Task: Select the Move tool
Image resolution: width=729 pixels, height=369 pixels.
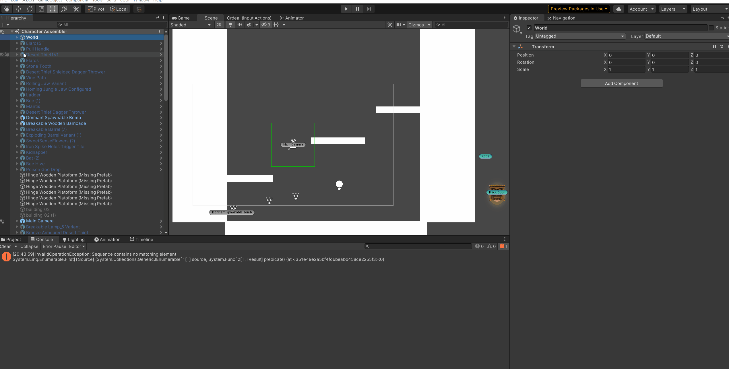Action: [x=18, y=9]
